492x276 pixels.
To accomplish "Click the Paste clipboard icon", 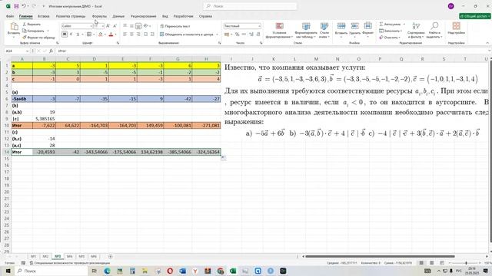I will [14, 26].
